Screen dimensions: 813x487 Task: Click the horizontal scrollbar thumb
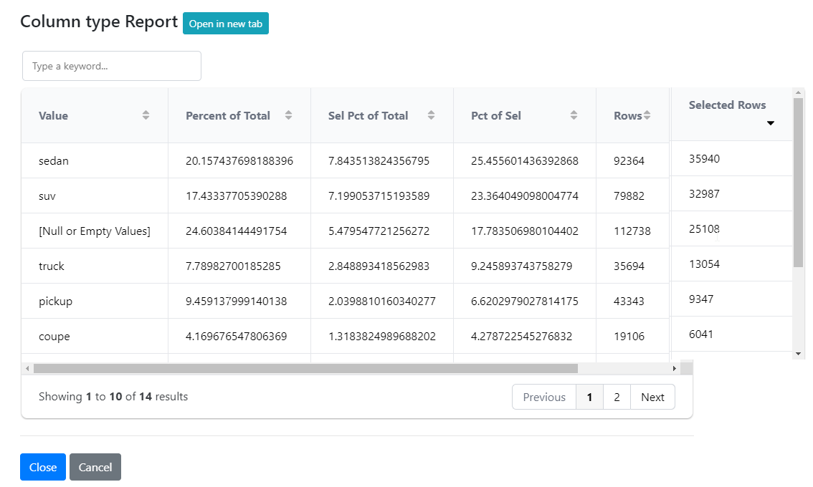pos(305,368)
